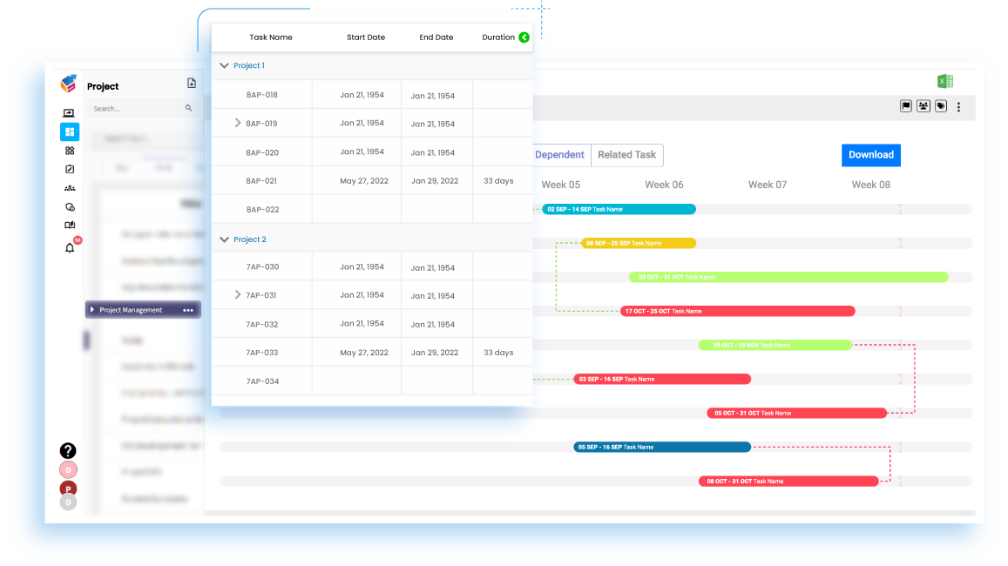Click the Duration column header
The height and width of the screenshot is (566, 1008).
click(498, 37)
